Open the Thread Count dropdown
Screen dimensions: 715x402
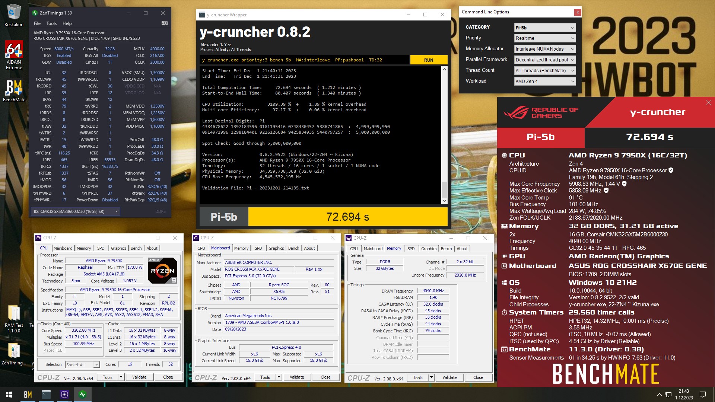point(545,71)
